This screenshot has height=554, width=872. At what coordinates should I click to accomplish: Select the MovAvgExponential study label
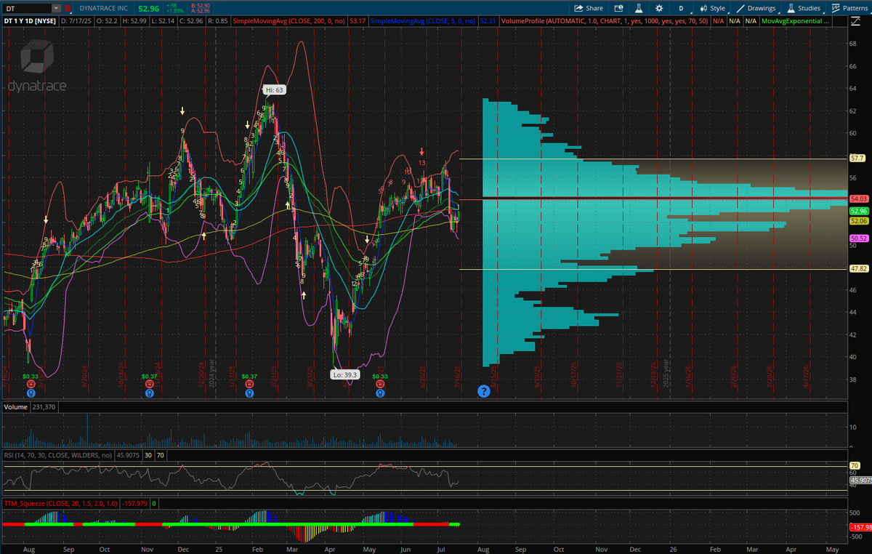[795, 21]
